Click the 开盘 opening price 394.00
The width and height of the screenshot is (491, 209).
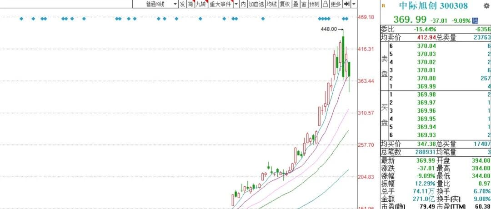tap(481, 161)
